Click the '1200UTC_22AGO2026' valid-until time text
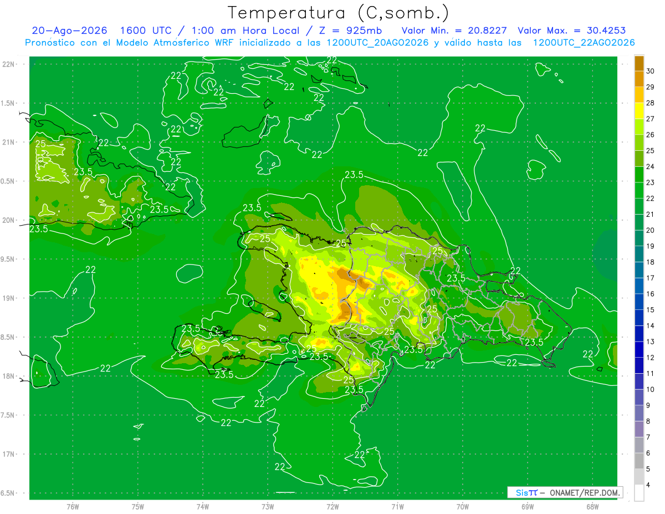665x514 pixels. tap(584, 43)
